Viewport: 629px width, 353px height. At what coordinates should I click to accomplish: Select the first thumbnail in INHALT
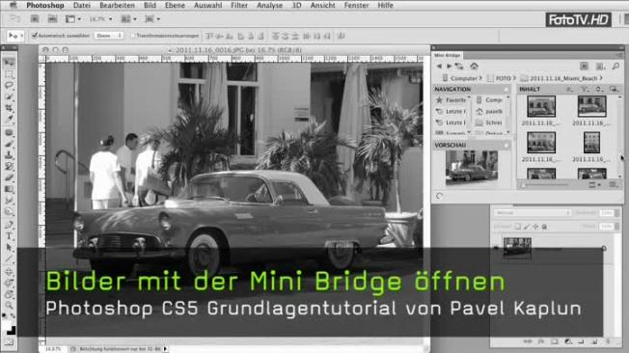tap(541, 106)
